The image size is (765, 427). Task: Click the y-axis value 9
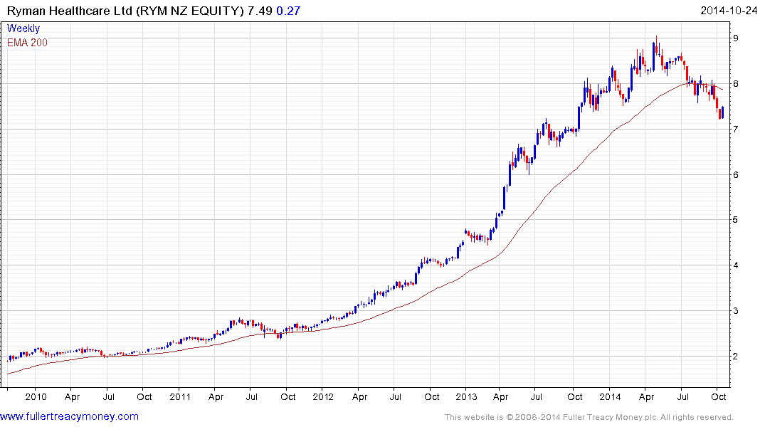coord(735,38)
